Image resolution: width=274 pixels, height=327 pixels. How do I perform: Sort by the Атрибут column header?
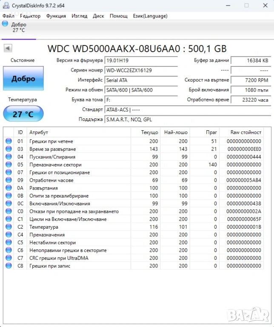tap(38, 132)
